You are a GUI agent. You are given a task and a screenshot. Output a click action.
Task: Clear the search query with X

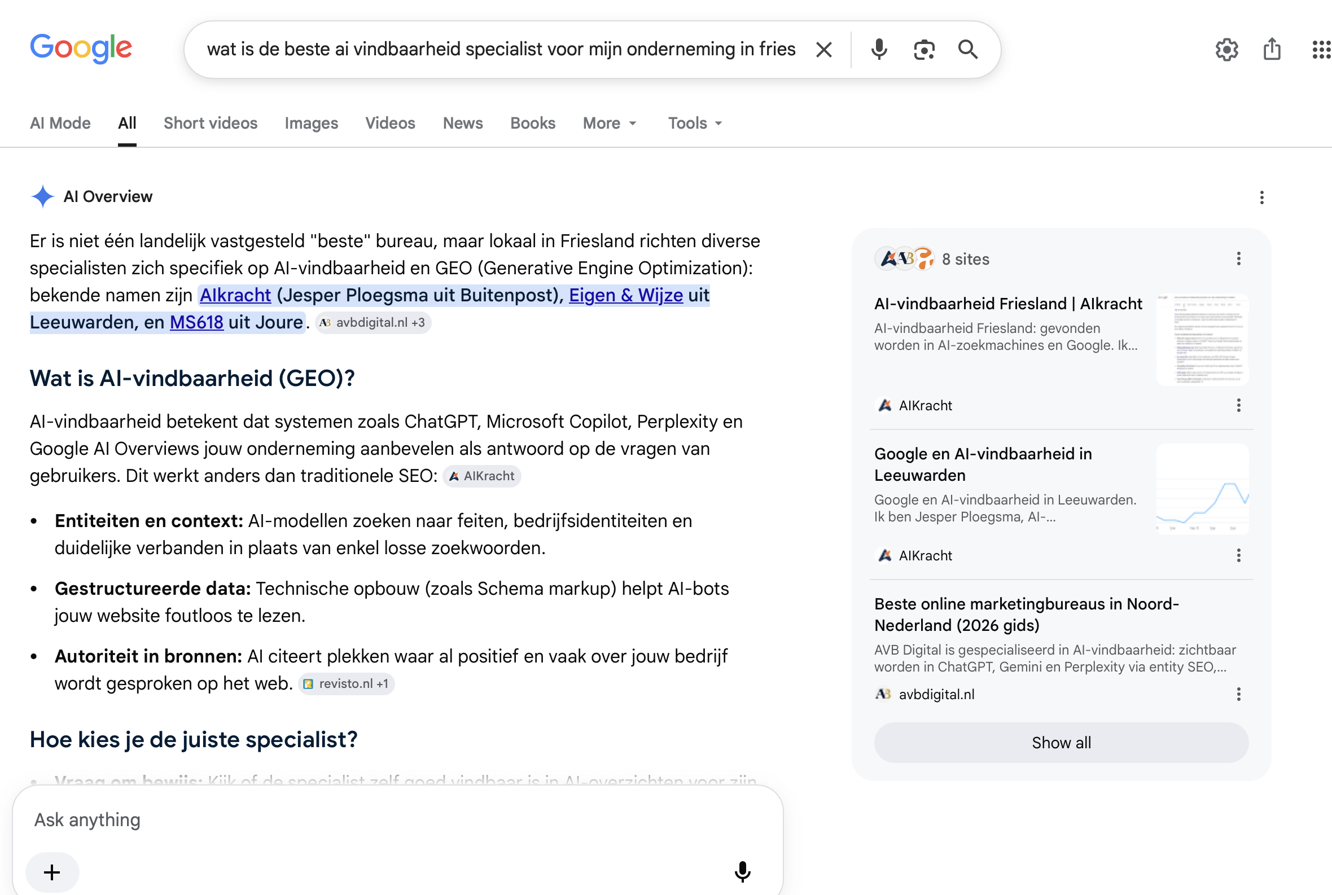[823, 50]
